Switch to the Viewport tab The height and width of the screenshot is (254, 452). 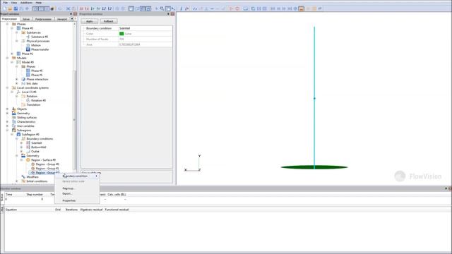click(62, 19)
